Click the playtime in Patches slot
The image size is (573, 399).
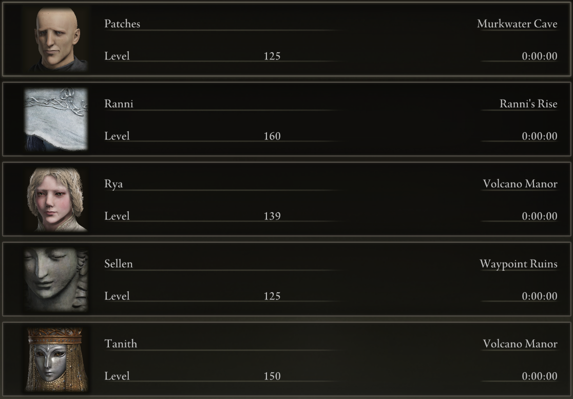coord(540,56)
